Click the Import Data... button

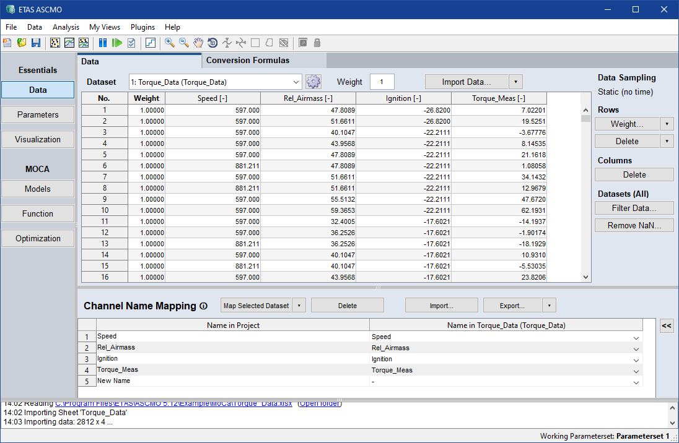pyautogui.click(x=467, y=82)
